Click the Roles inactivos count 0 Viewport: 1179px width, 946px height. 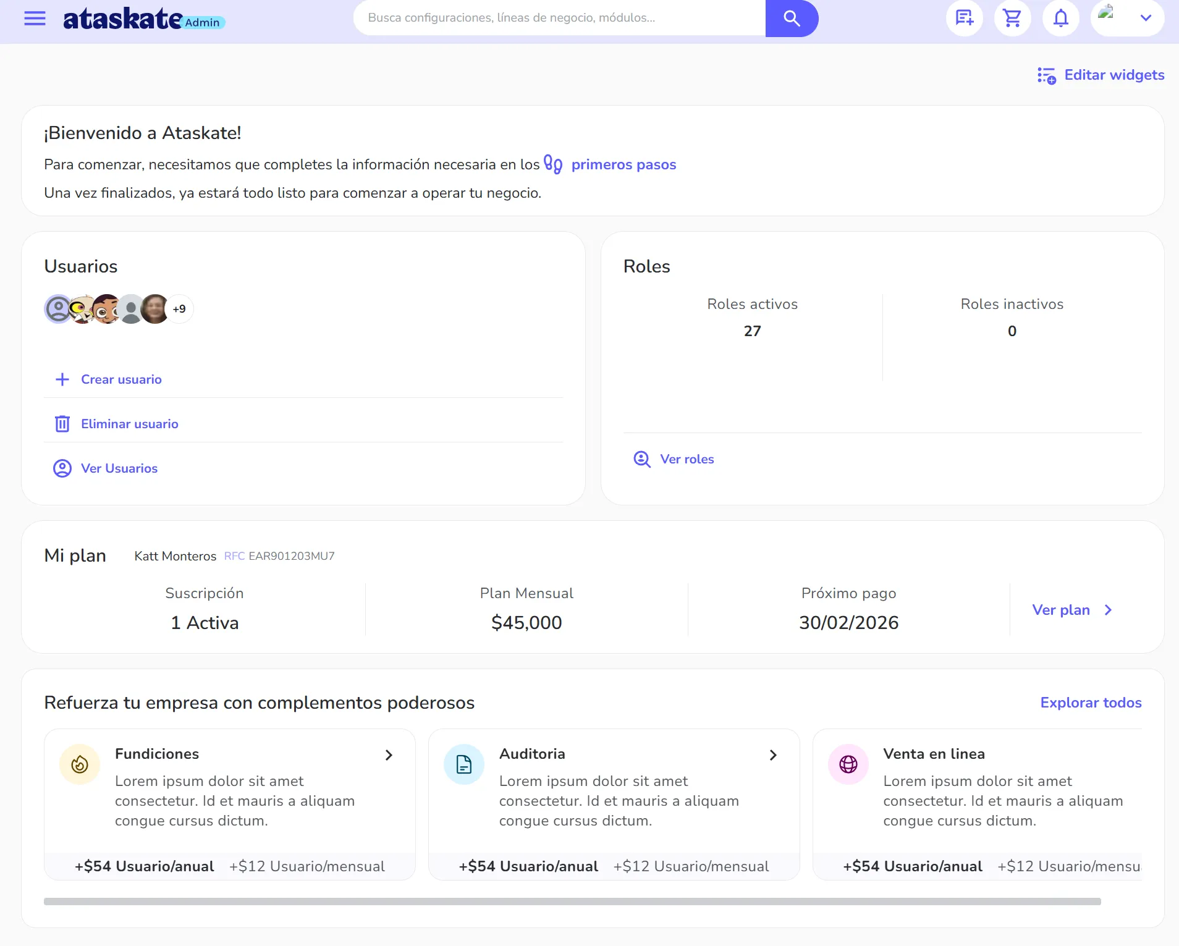(x=1012, y=331)
